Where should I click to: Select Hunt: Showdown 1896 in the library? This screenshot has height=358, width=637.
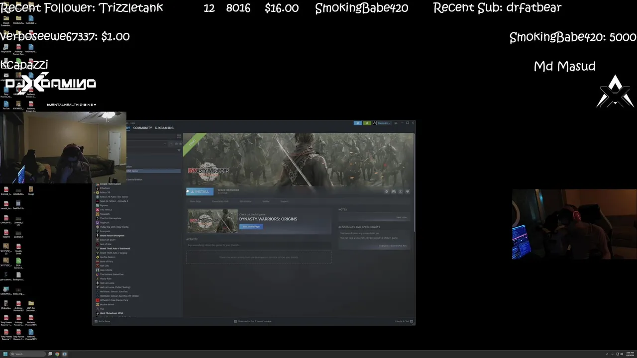click(x=111, y=313)
